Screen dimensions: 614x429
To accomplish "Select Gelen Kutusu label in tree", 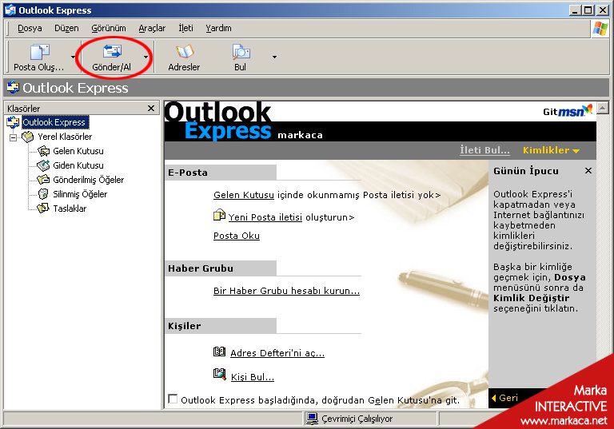I will pos(78,151).
